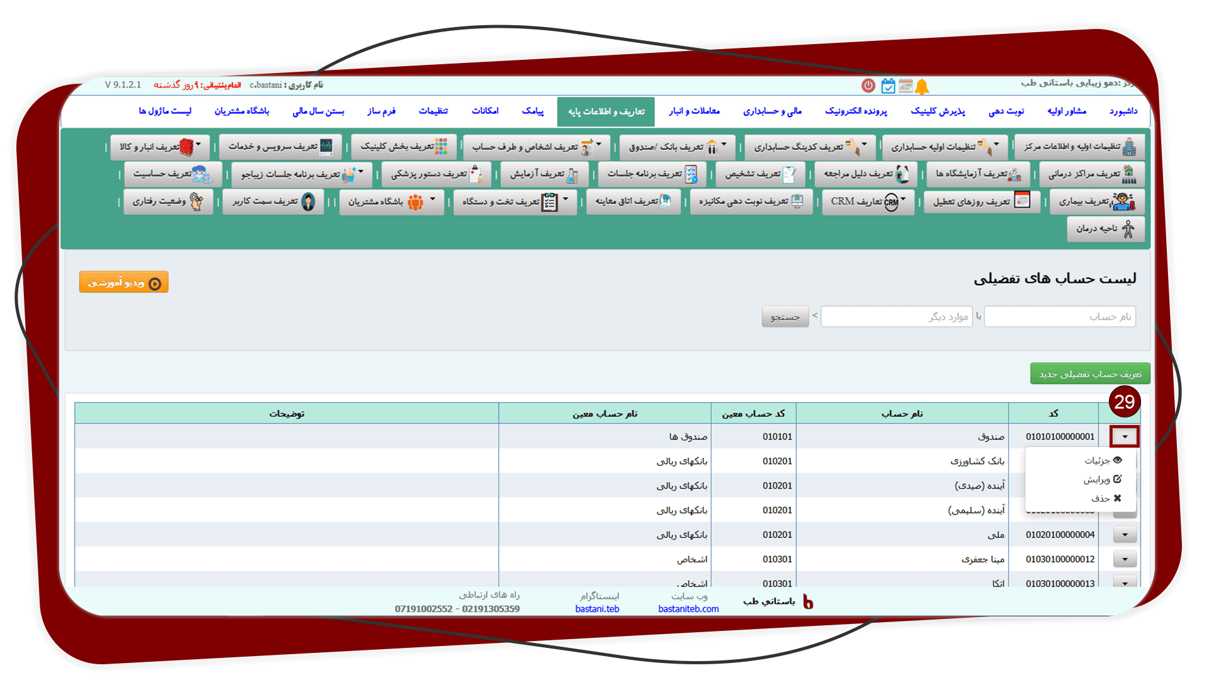Open تعریف نوبت دهی مکانیزه
The height and width of the screenshot is (680, 1209).
click(x=751, y=201)
